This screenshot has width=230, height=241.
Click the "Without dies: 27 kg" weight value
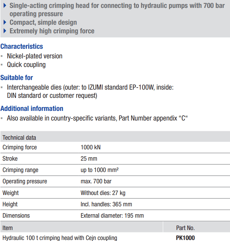pos(103,193)
